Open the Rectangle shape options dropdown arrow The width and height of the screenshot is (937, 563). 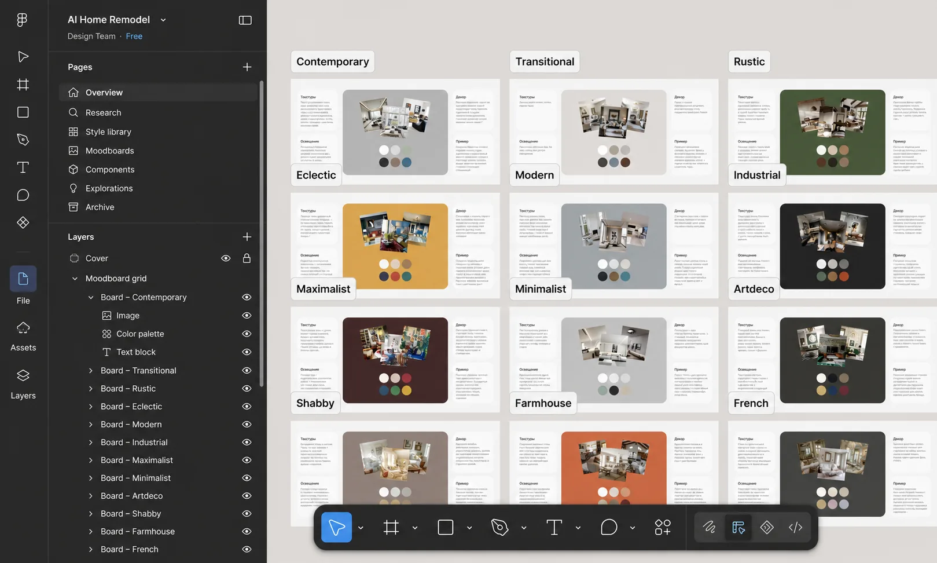click(469, 528)
